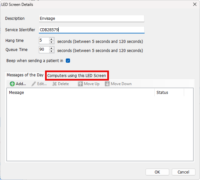The width and height of the screenshot is (200, 180).
Task: Click the Status column header
Action: pos(169,93)
